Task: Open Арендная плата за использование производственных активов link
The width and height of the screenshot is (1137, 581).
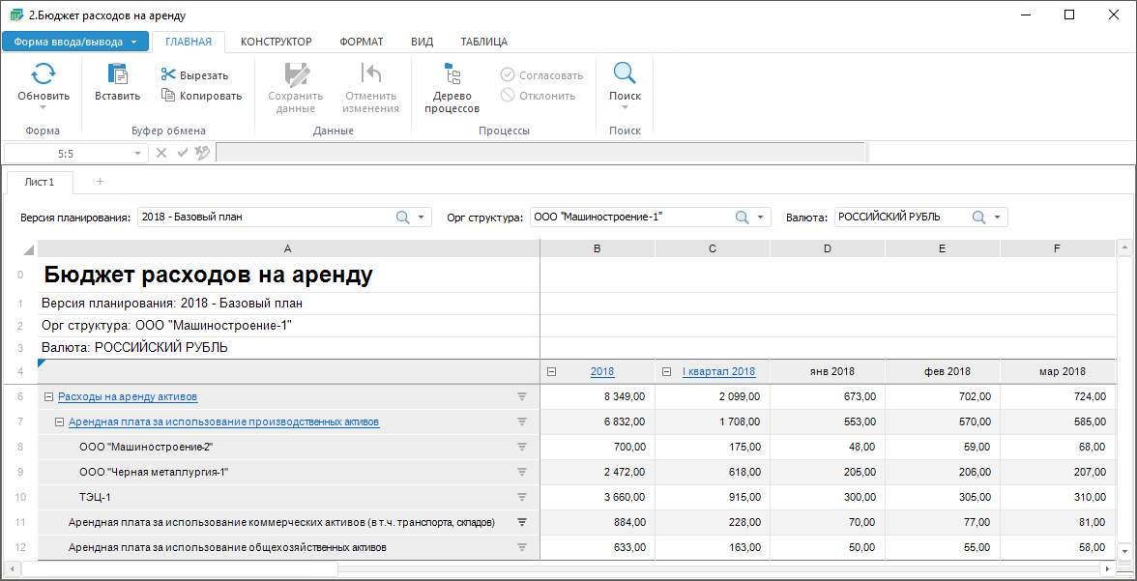Action: point(223,421)
